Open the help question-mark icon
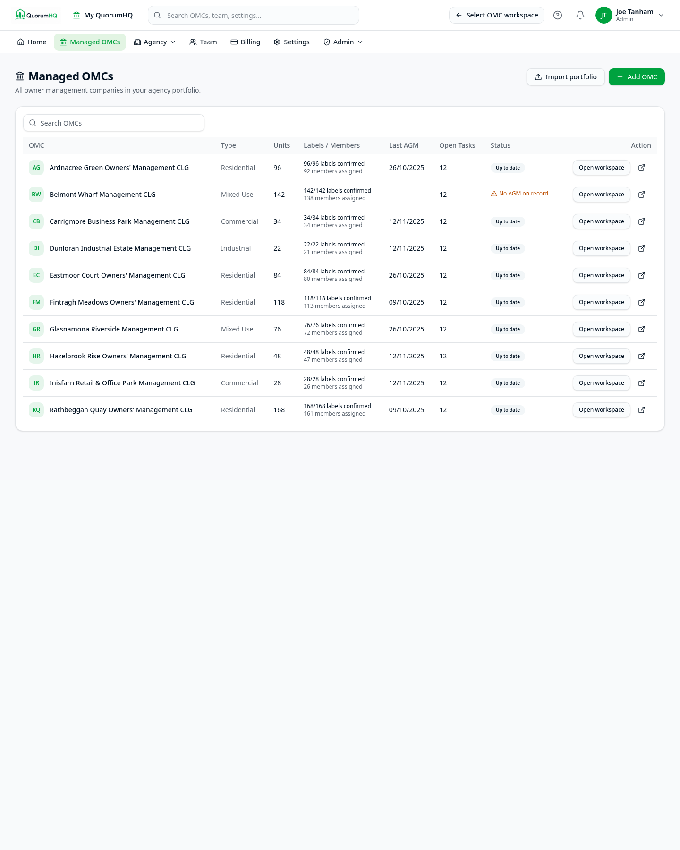The width and height of the screenshot is (680, 850). point(558,15)
